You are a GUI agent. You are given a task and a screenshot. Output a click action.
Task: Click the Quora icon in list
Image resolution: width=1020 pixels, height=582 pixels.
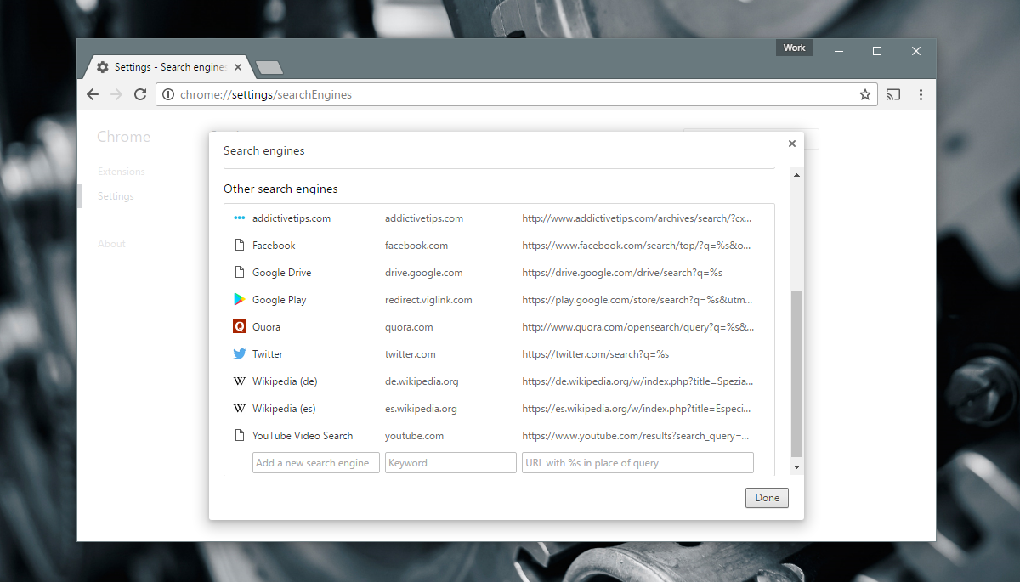pos(240,327)
